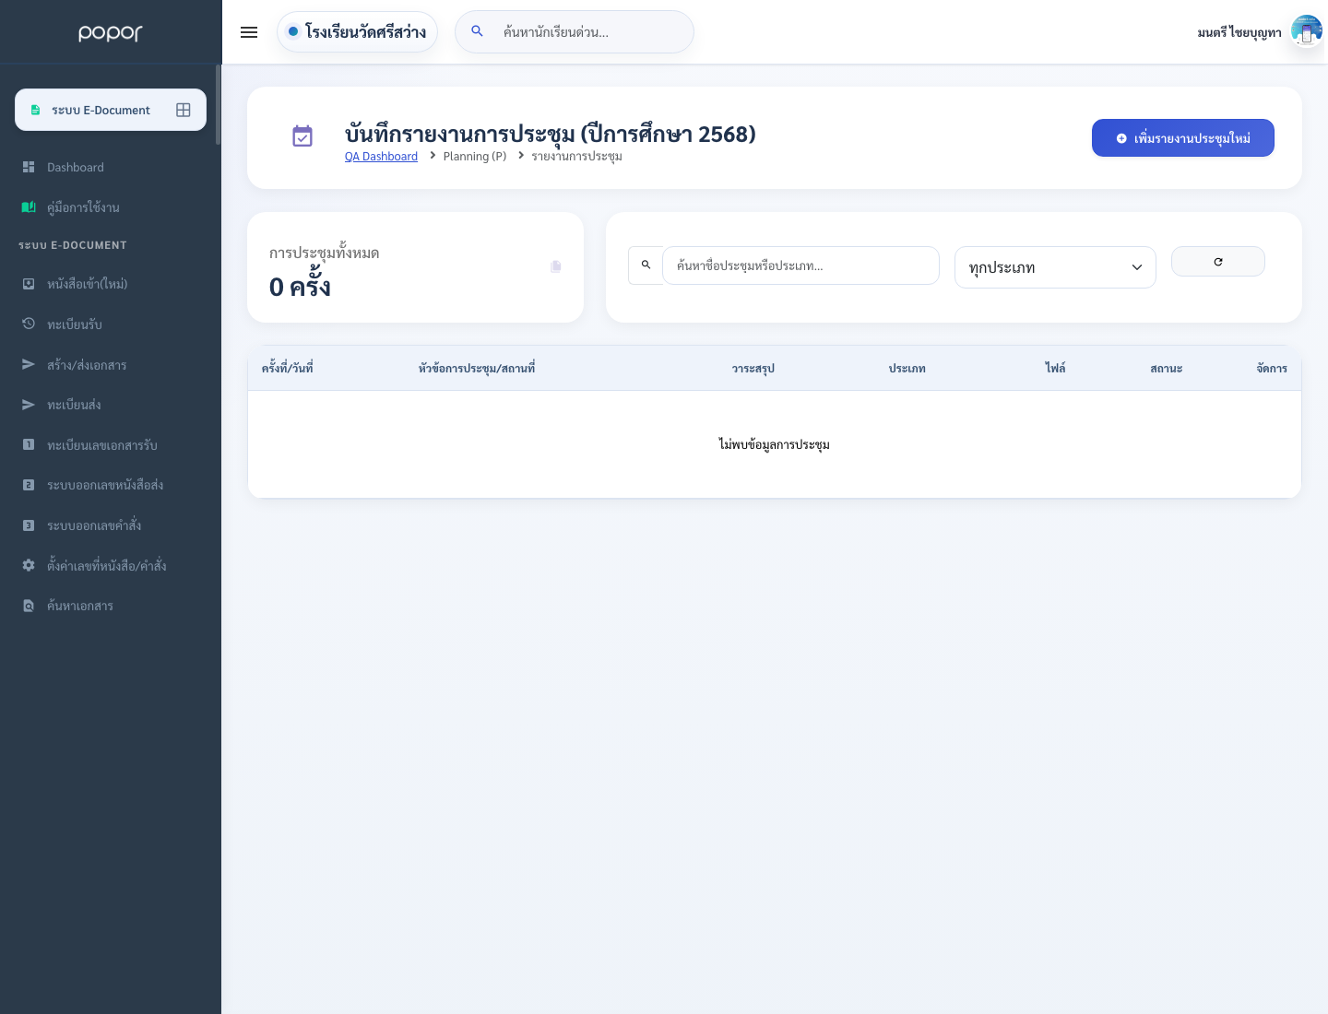Click the settings gear for ตั้งค่าเลขที่หนังสือ/คำสั่ง
1328x1014 pixels.
click(29, 565)
